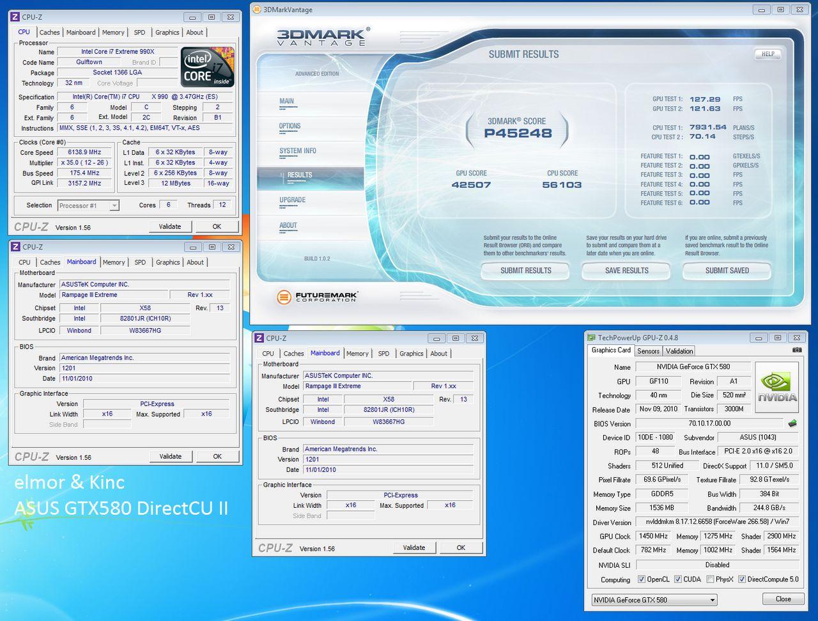Click the GPU TEST 1 value 127.29
This screenshot has height=621, width=818.
(x=705, y=99)
